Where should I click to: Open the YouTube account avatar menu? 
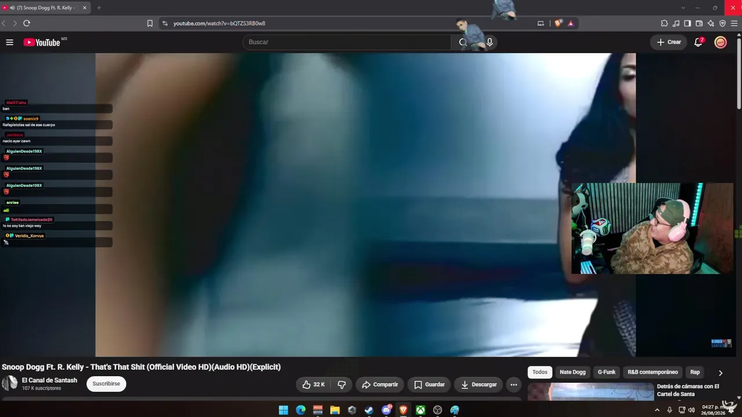(721, 42)
